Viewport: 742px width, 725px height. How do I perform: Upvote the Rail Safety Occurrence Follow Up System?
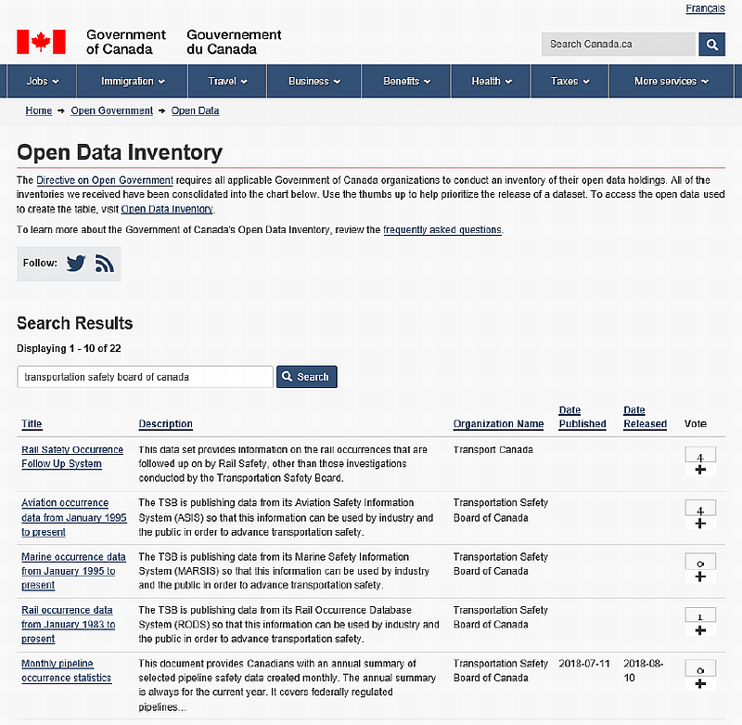tap(700, 471)
